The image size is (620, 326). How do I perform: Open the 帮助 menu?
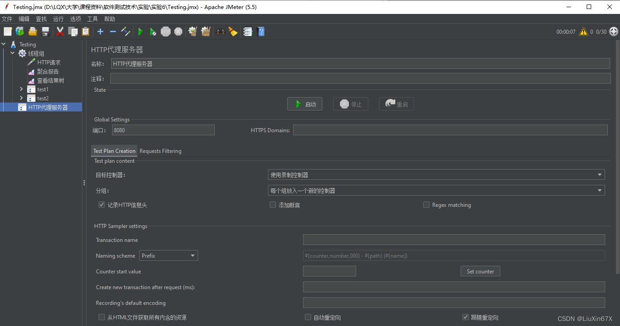pos(109,19)
